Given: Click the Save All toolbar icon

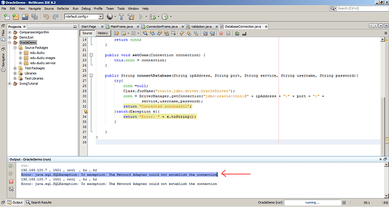Looking at the screenshot, I should [x=34, y=16].
